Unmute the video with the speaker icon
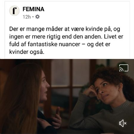Screen dimensions: 134x134 point(123,123)
